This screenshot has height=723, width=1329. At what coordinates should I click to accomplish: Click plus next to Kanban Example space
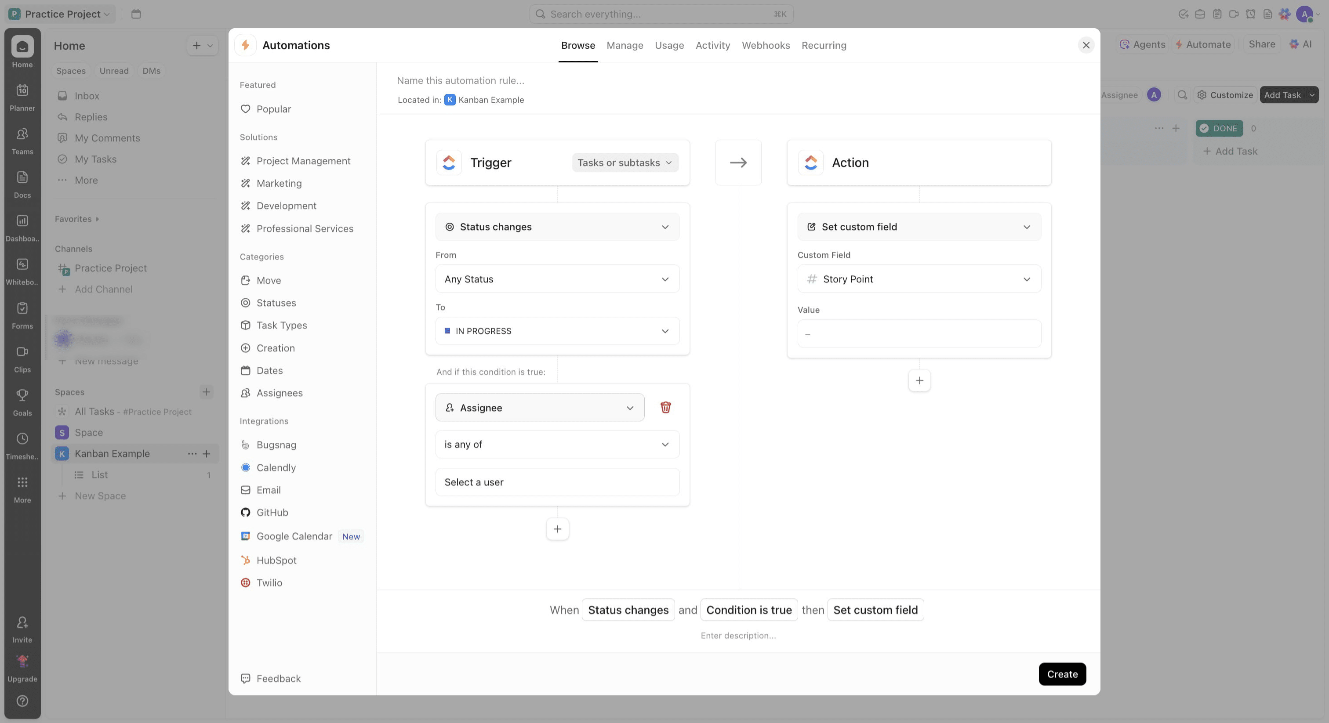[x=207, y=453]
